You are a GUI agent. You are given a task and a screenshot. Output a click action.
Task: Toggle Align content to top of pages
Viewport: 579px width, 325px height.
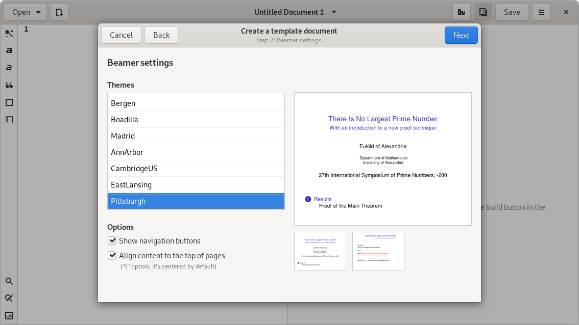(112, 255)
